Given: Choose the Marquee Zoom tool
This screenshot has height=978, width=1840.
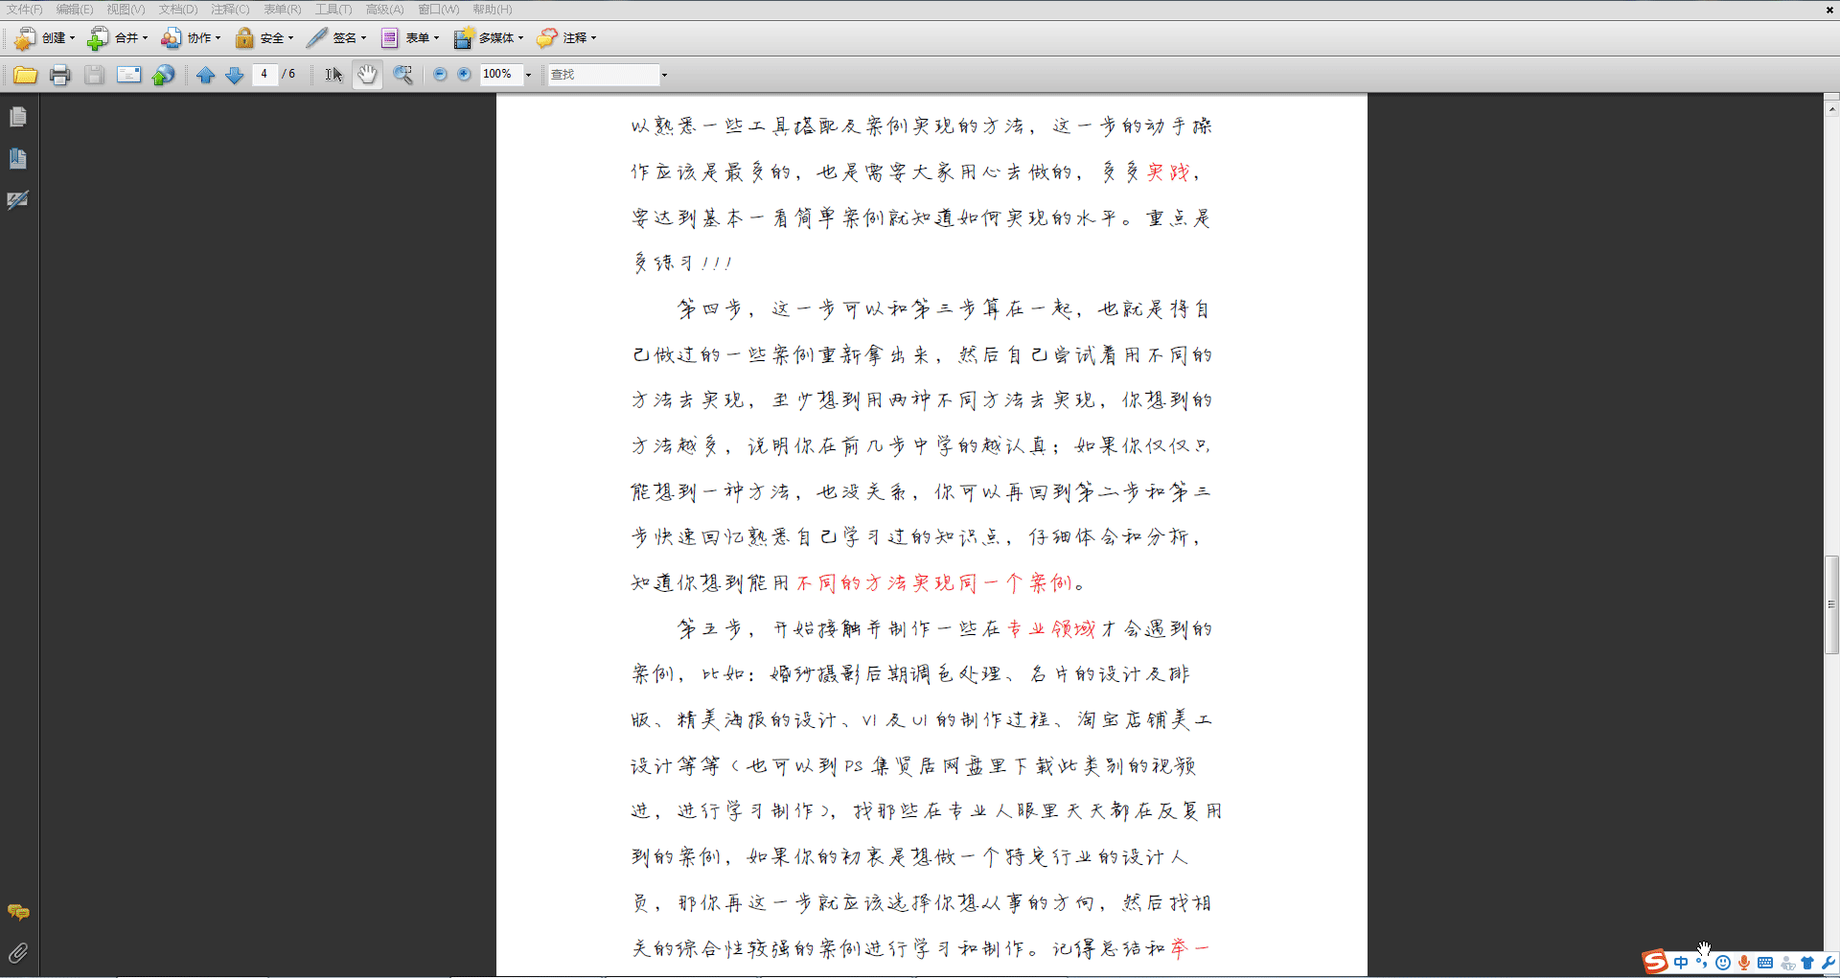Looking at the screenshot, I should point(403,75).
